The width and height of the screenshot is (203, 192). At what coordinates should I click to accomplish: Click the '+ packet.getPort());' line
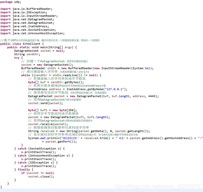[x=59, y=142]
